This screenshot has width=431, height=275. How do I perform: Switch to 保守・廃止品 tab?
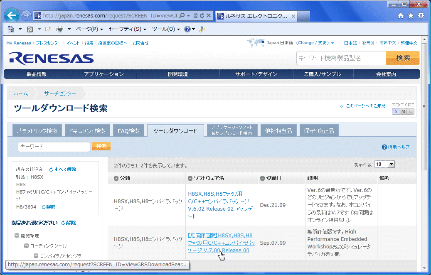pos(319,131)
